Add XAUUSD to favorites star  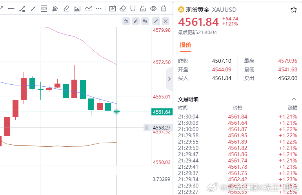(x=293, y=10)
